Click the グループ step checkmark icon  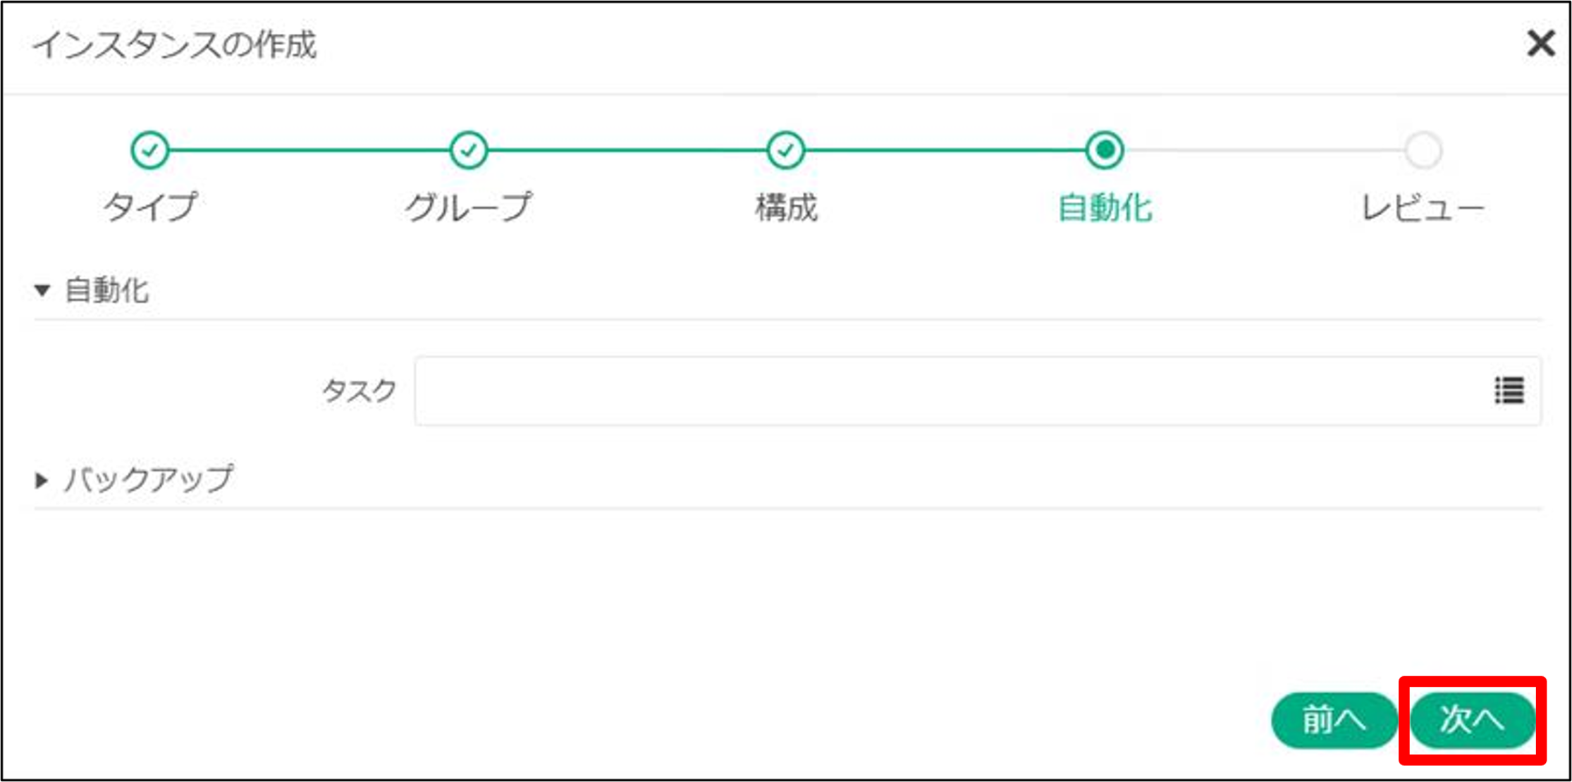[x=468, y=150]
